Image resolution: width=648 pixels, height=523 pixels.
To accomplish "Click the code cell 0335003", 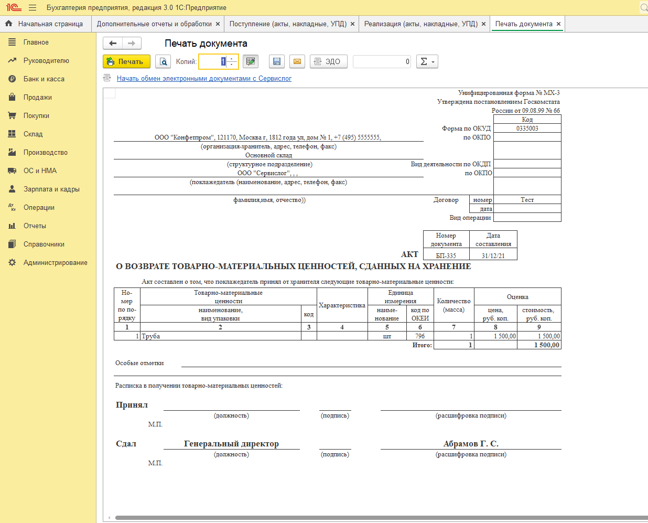I will [x=527, y=129].
